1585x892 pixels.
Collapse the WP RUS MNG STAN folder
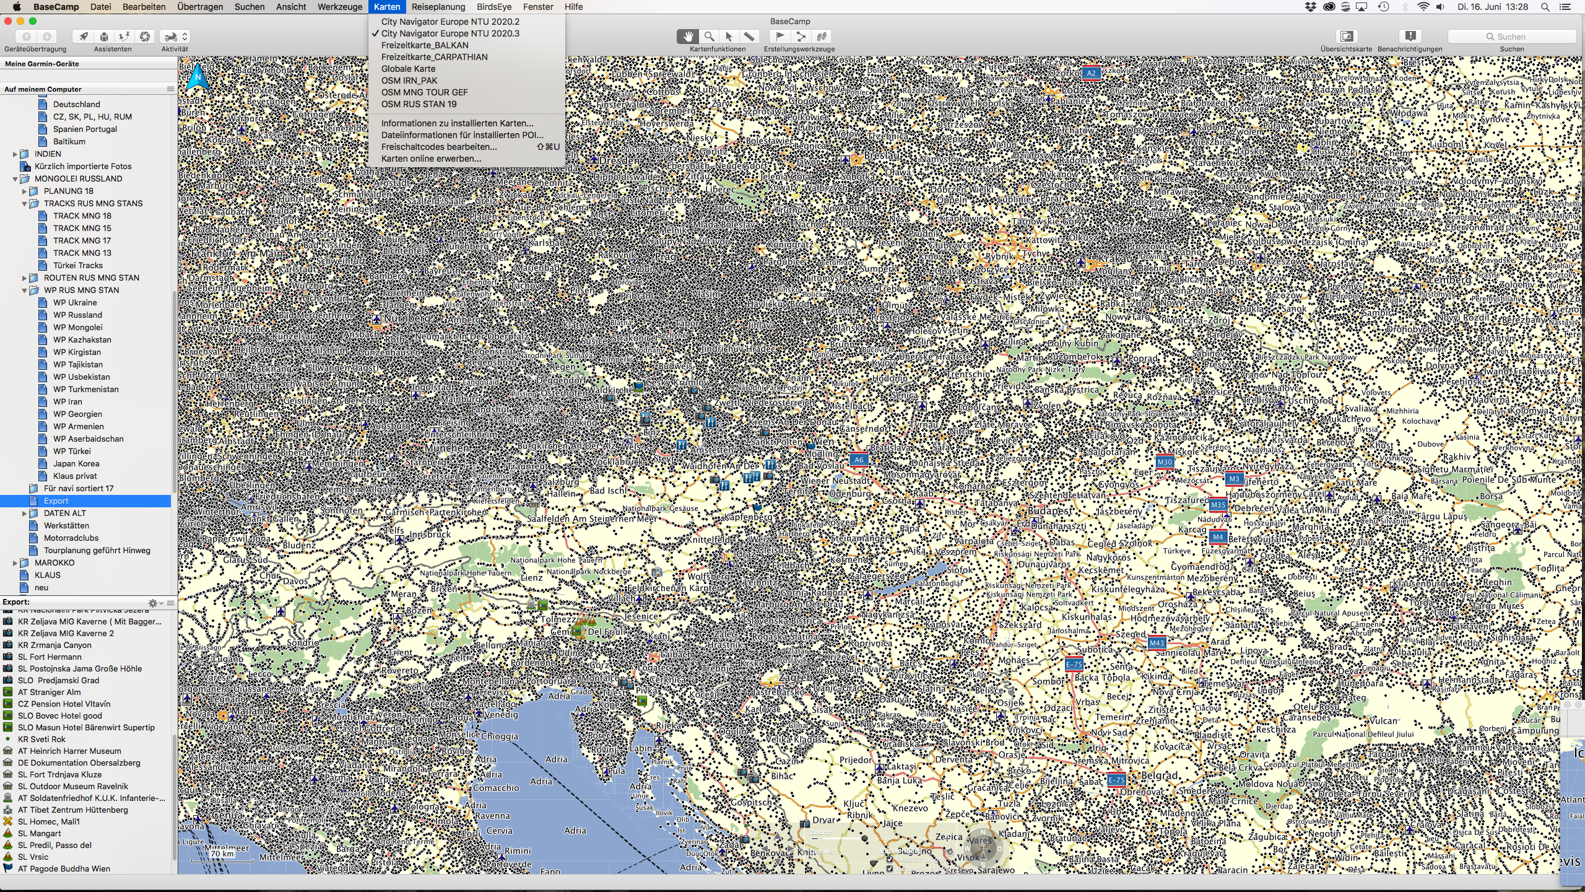pos(25,290)
